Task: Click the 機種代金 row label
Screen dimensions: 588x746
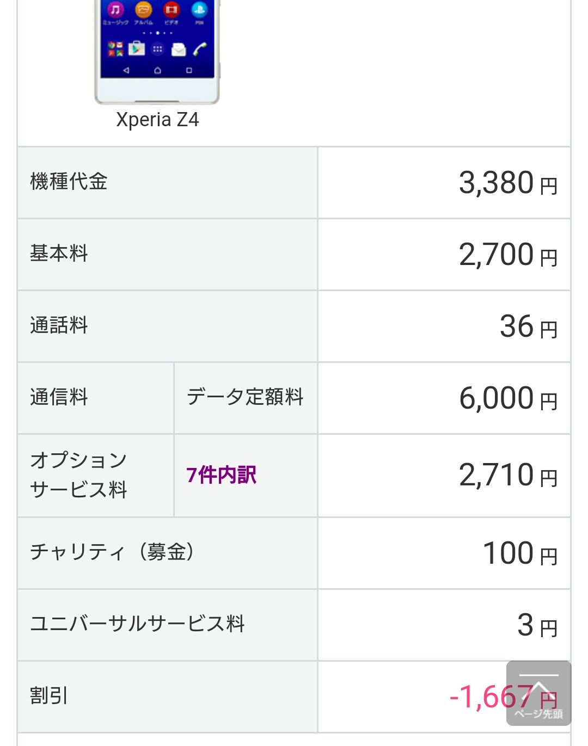Action: (69, 182)
